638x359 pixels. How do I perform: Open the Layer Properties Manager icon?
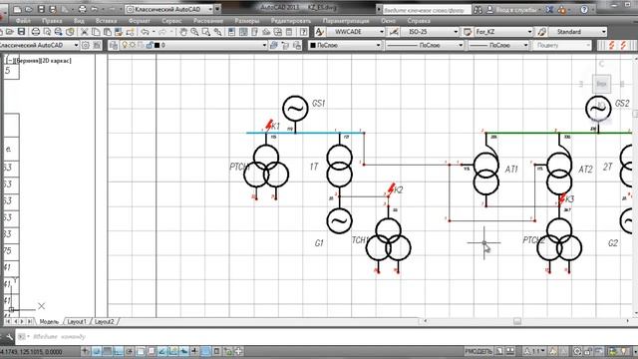pos(114,45)
